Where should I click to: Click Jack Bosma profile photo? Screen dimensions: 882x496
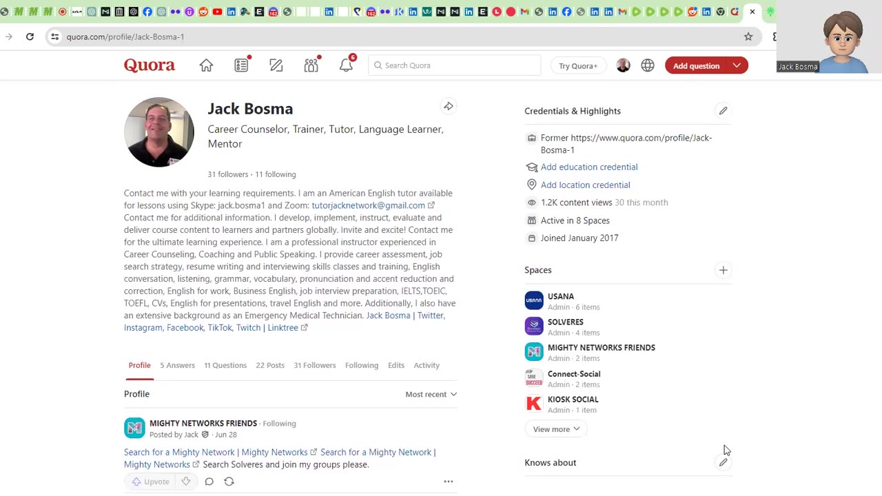click(x=159, y=132)
